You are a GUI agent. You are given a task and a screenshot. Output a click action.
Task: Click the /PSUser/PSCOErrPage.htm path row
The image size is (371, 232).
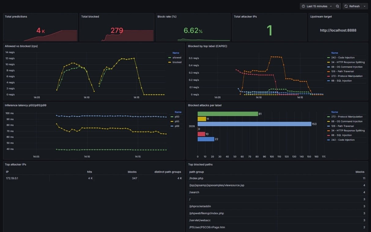point(277,227)
